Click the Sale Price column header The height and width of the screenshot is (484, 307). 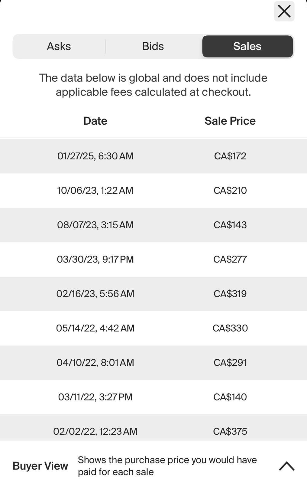(230, 121)
